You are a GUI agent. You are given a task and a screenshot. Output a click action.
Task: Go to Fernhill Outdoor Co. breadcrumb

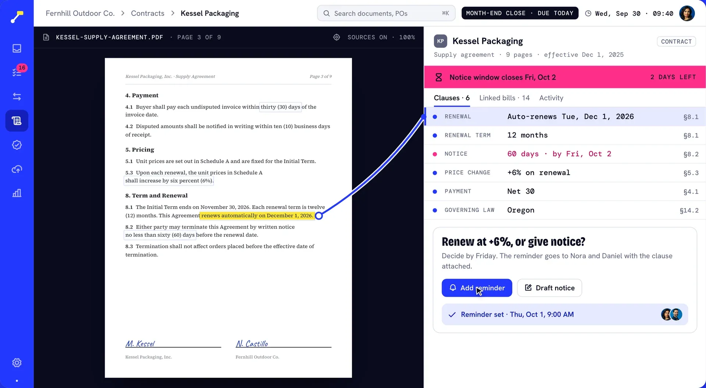coord(80,13)
